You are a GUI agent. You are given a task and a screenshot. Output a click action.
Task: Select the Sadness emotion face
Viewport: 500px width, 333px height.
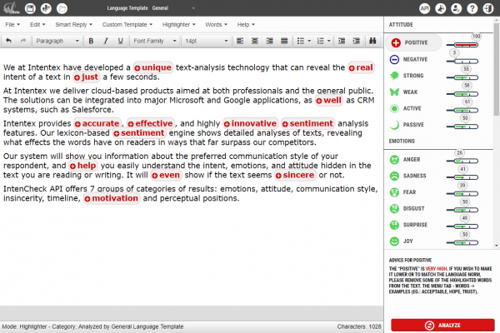(x=394, y=176)
